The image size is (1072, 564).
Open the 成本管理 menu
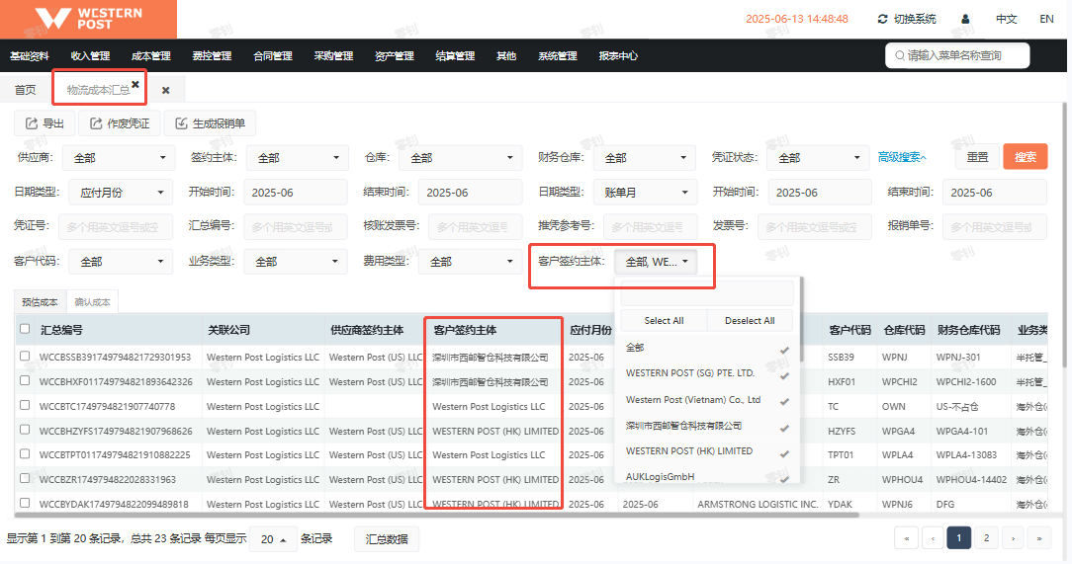point(151,56)
